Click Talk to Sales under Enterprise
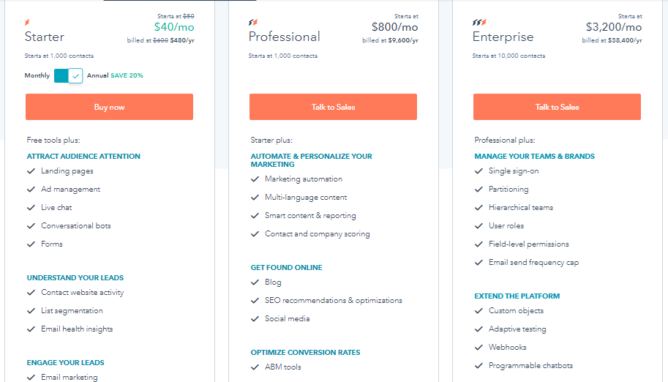This screenshot has height=382, width=668. click(557, 107)
